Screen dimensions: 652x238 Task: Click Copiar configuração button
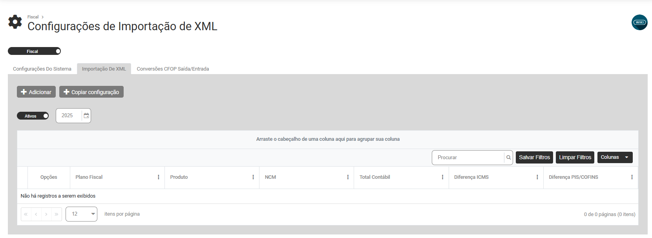click(91, 92)
